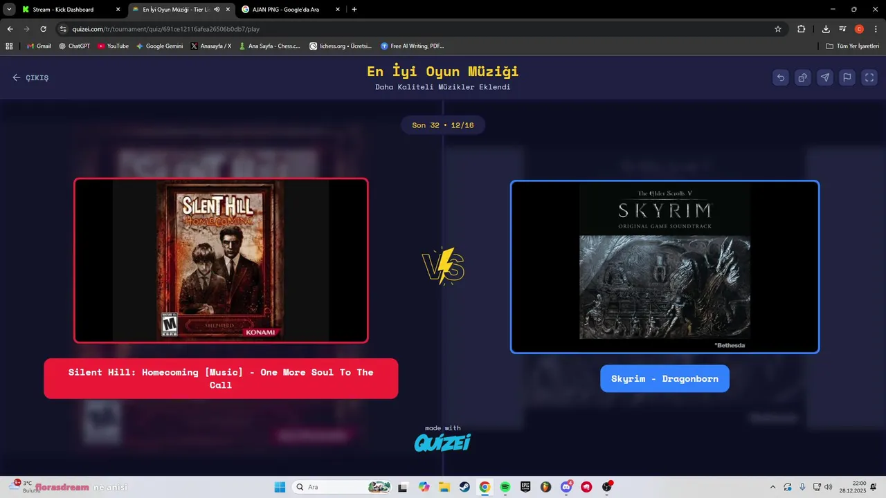Open Google Gemini bookmark
886x498 pixels.
click(159, 46)
